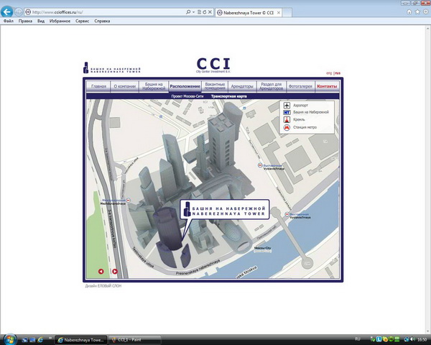The image size is (431, 345).
Task: Click the Кремль tower legend icon
Action: tap(287, 120)
